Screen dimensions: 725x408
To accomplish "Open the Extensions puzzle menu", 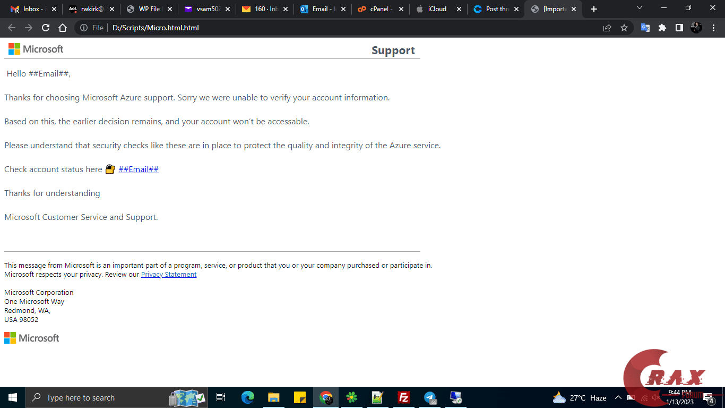I will pos(662,28).
